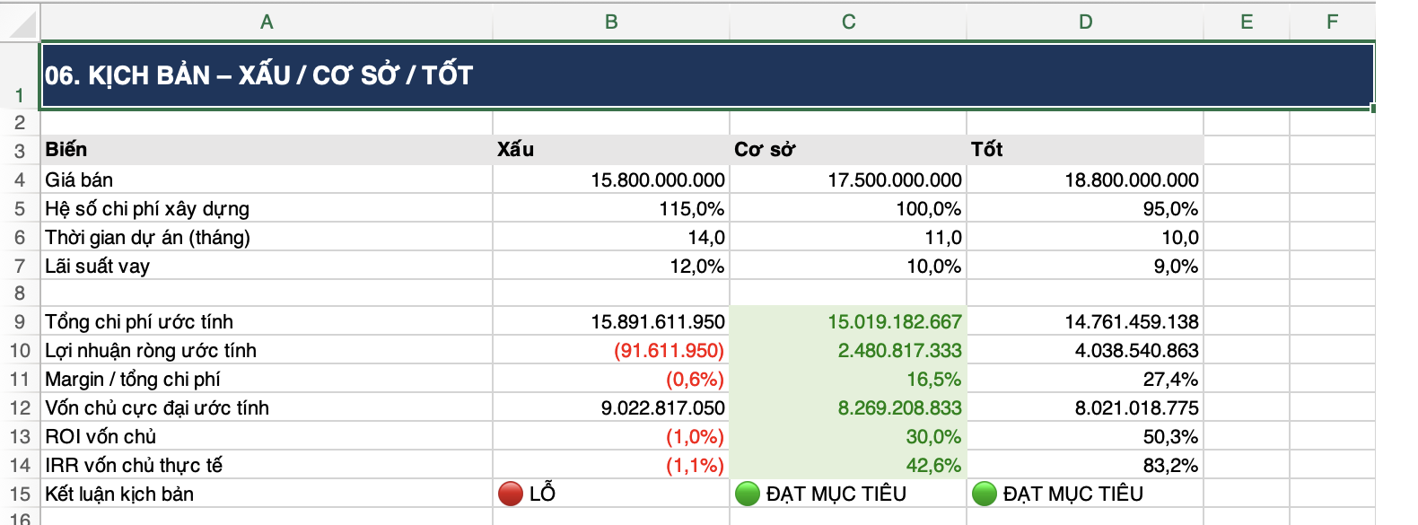Click green cell with value 30,0%
Screen dimensions: 1418x525
[x=848, y=436]
